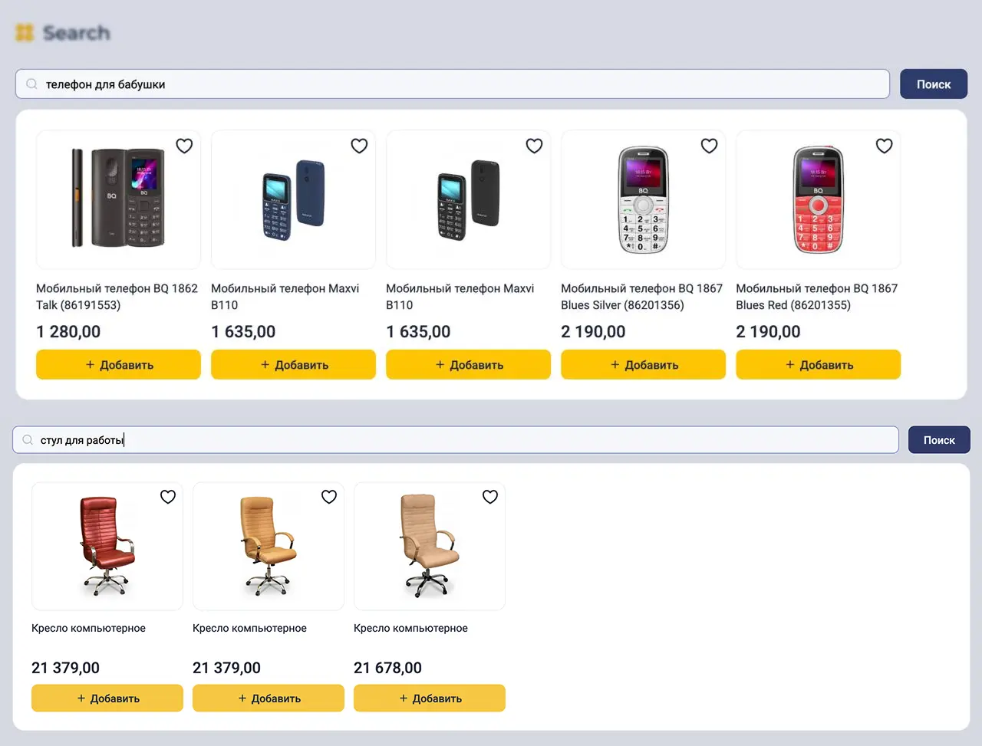Focus the 'телефон для бабушки' search field
The width and height of the screenshot is (982, 746).
pyautogui.click(x=460, y=84)
